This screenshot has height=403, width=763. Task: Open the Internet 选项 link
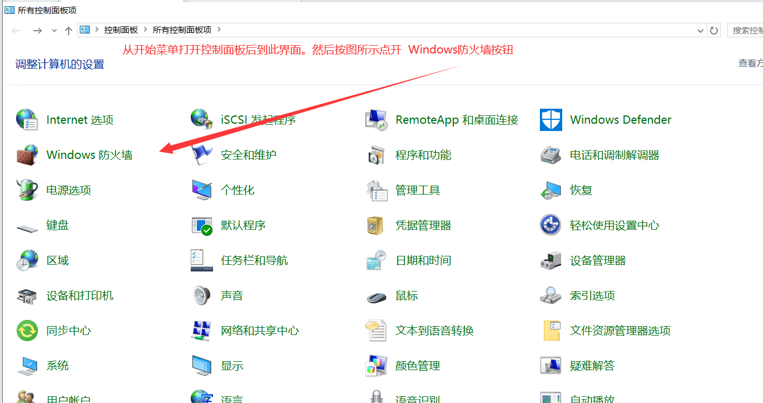[80, 120]
